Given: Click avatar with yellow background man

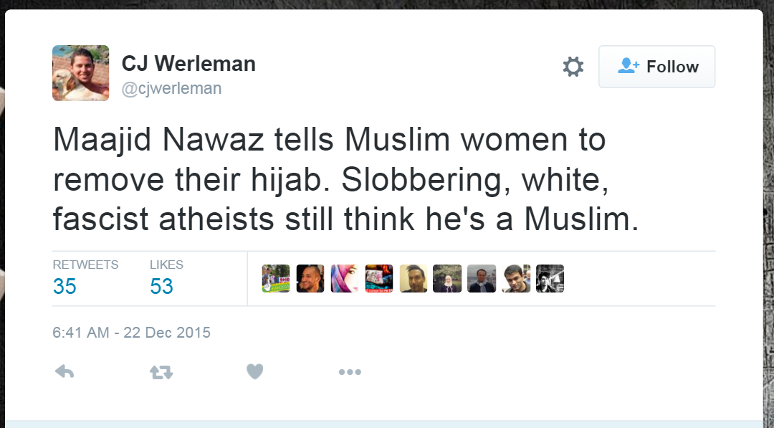Looking at the screenshot, I should coord(414,279).
